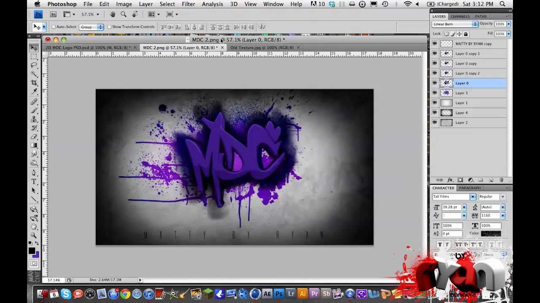Select the Clone Stamp tool
Viewport: 540px width, 303px height.
pos(34,120)
